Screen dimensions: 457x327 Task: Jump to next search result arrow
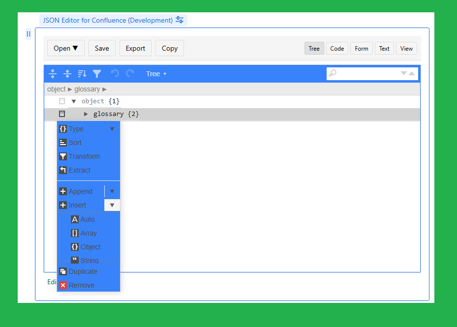(403, 73)
